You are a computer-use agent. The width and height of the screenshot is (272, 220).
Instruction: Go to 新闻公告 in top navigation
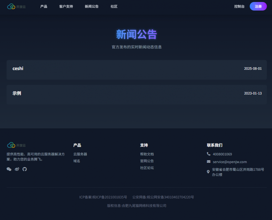(92, 6)
